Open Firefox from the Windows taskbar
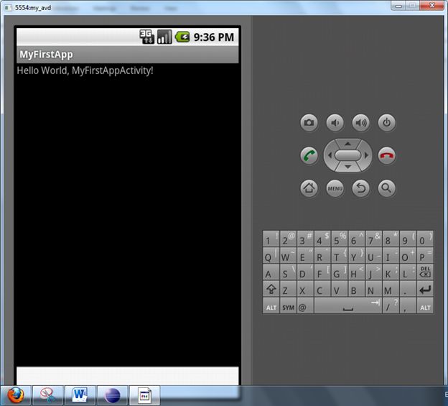 pyautogui.click(x=16, y=395)
